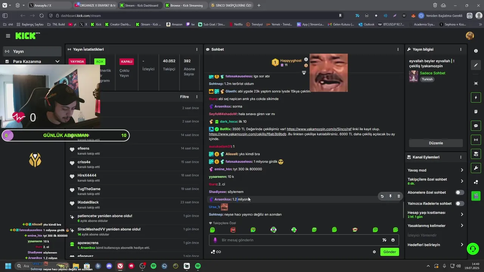The image size is (484, 272).
Task: Click the info icon in right sidebar
Action: (x=476, y=51)
